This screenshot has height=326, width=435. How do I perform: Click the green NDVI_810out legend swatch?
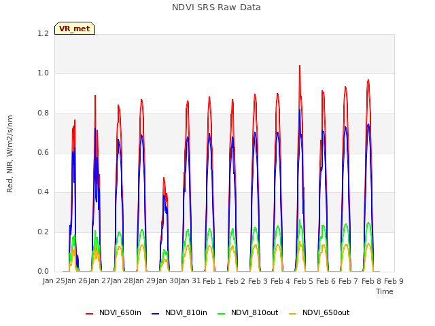tap(222, 314)
